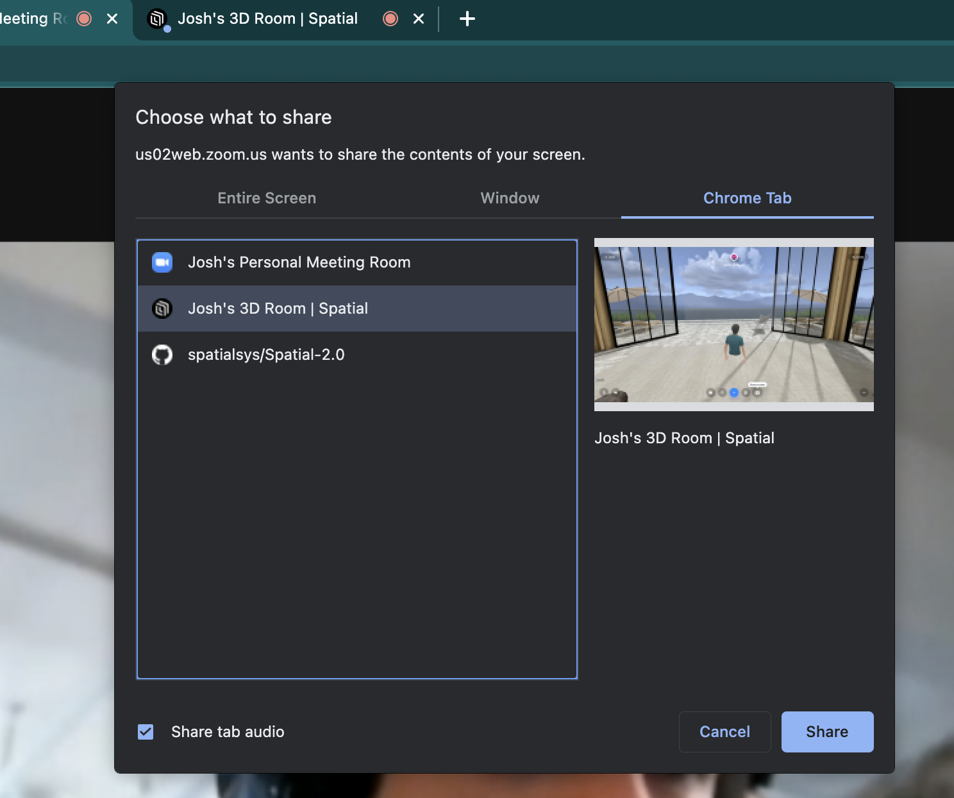Click preview caption Josh's 3D Room | Spatial

tap(684, 438)
